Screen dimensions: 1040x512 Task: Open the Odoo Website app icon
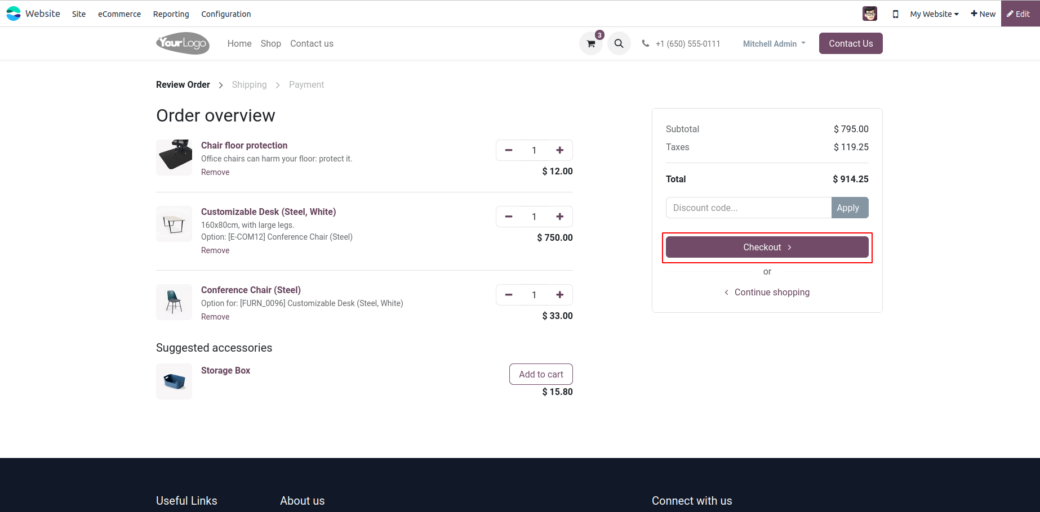[14, 14]
